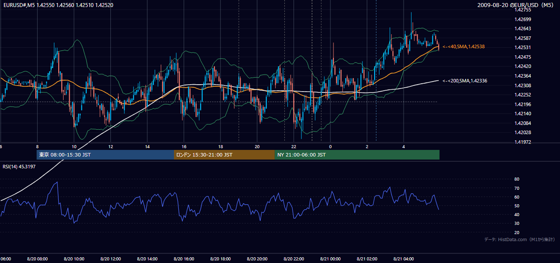Click the 8/20 08:00 time axis label
The width and height of the screenshot is (560, 263).
[37, 259]
